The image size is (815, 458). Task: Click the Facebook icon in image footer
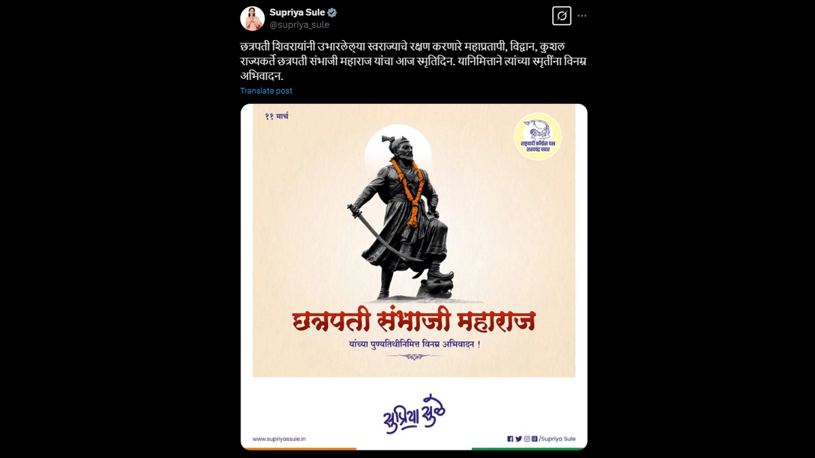pos(510,439)
